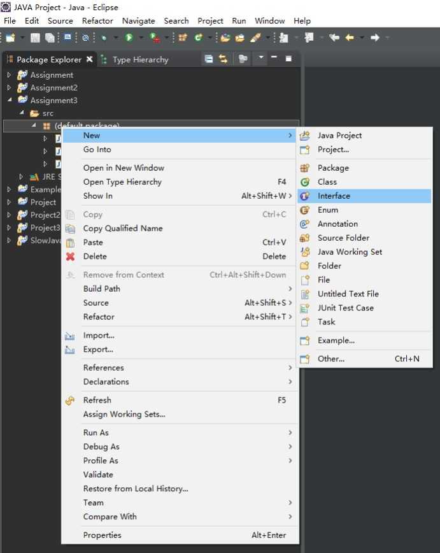Click the Run Last Tool (external tools) icon
Image resolution: width=440 pixels, height=553 pixels.
[x=155, y=38]
